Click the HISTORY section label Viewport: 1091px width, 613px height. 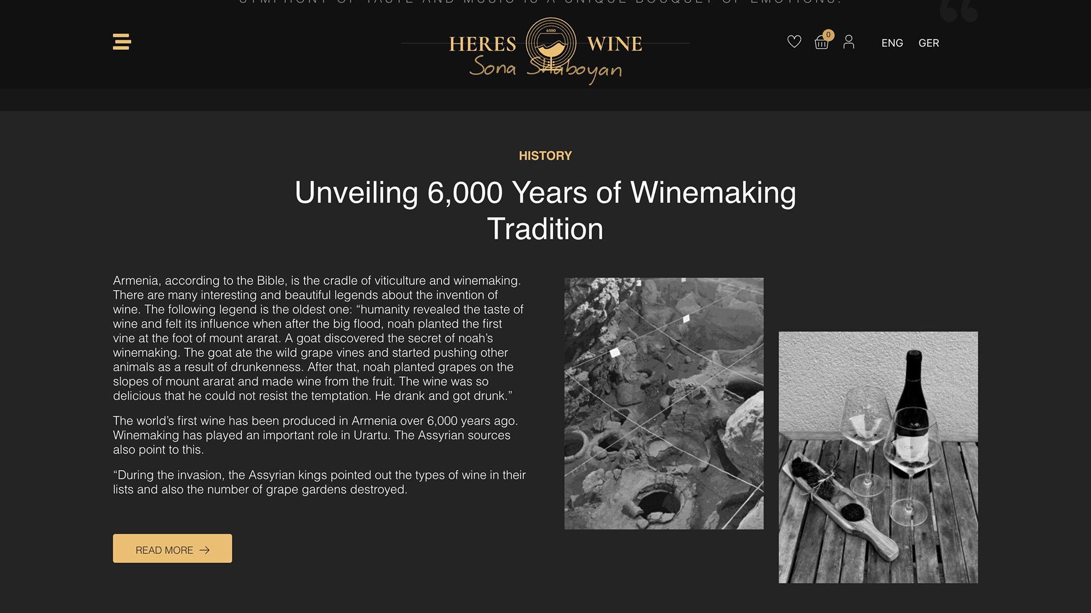[545, 156]
